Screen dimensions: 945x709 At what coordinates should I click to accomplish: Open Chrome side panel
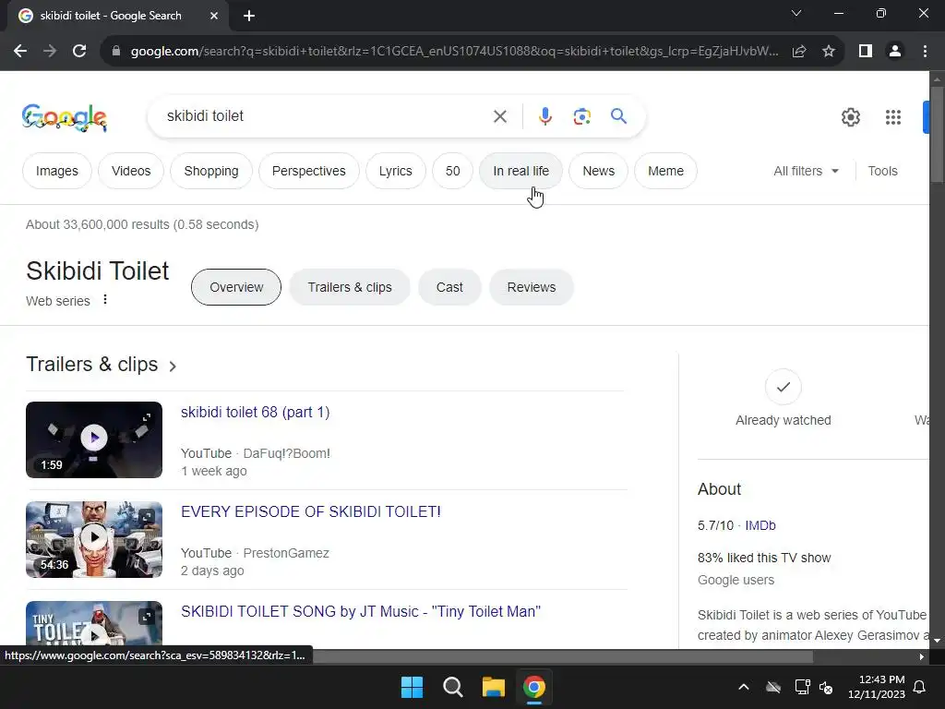click(866, 52)
